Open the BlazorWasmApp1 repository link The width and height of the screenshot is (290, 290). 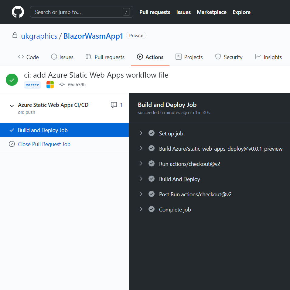[x=93, y=36]
